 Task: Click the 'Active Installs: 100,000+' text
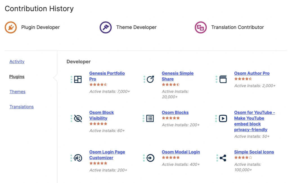(247, 167)
